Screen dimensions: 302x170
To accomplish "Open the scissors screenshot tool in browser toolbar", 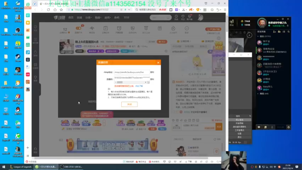I will pyautogui.click(x=183, y=10).
